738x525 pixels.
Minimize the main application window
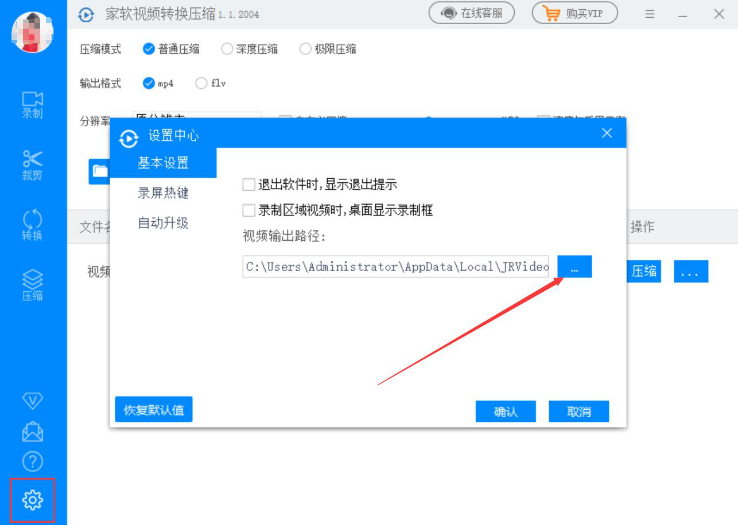coord(682,15)
